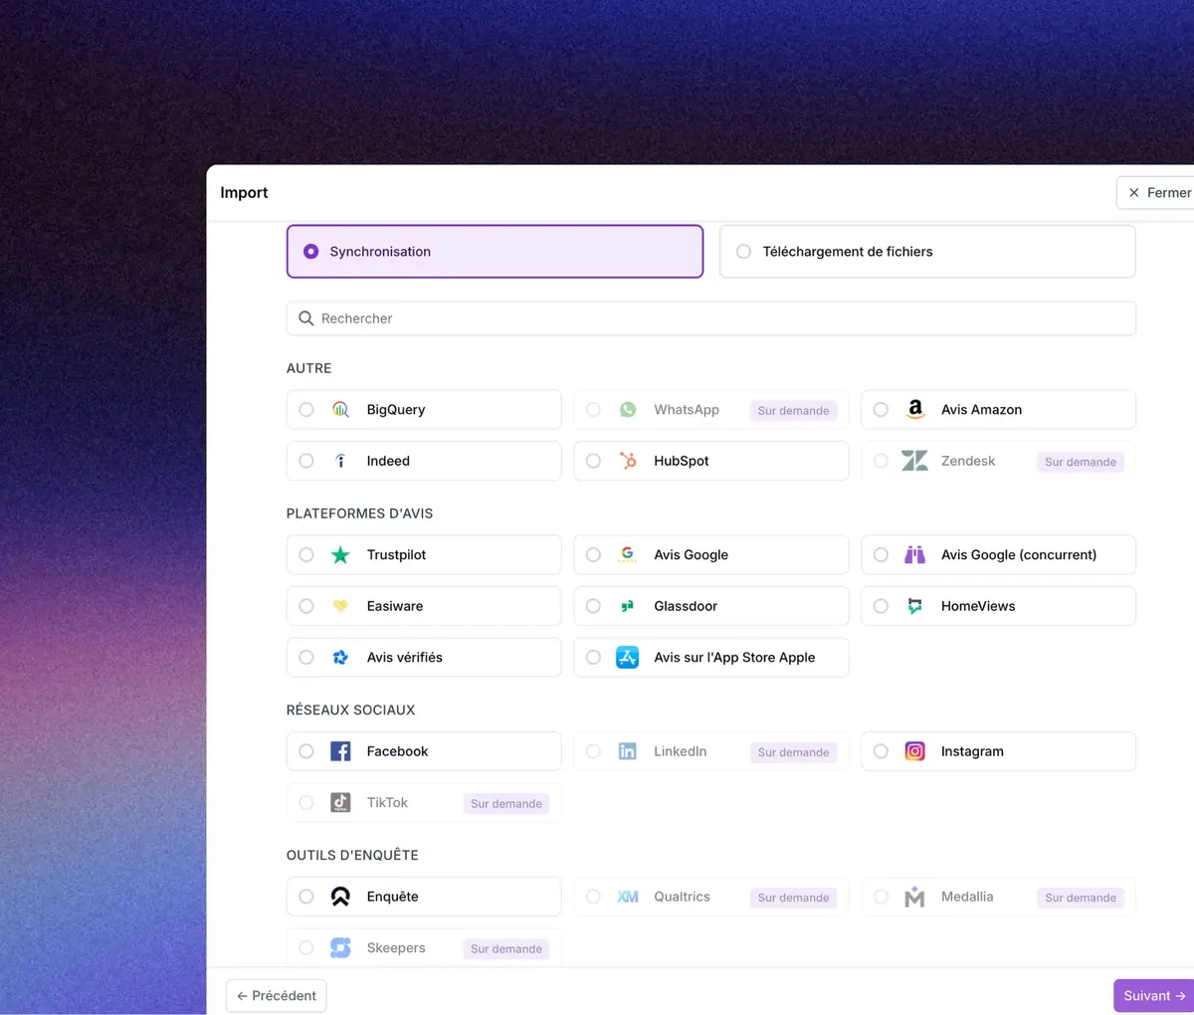Click the 'Easiware' label
The width and height of the screenshot is (1194, 1015).
(394, 606)
